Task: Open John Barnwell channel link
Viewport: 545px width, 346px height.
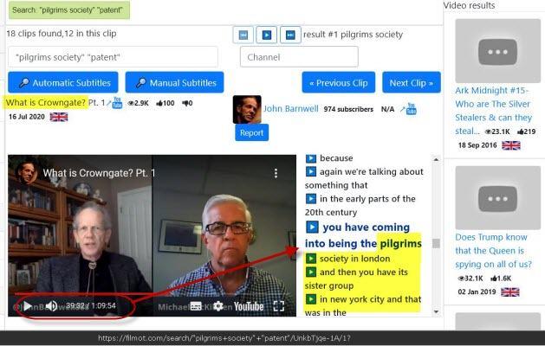Action: (290, 109)
